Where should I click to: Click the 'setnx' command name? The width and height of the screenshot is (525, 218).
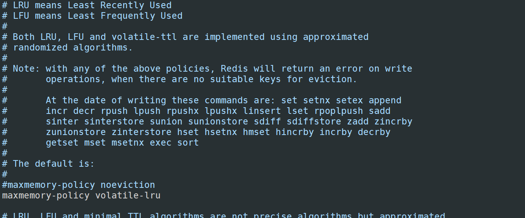point(317,101)
